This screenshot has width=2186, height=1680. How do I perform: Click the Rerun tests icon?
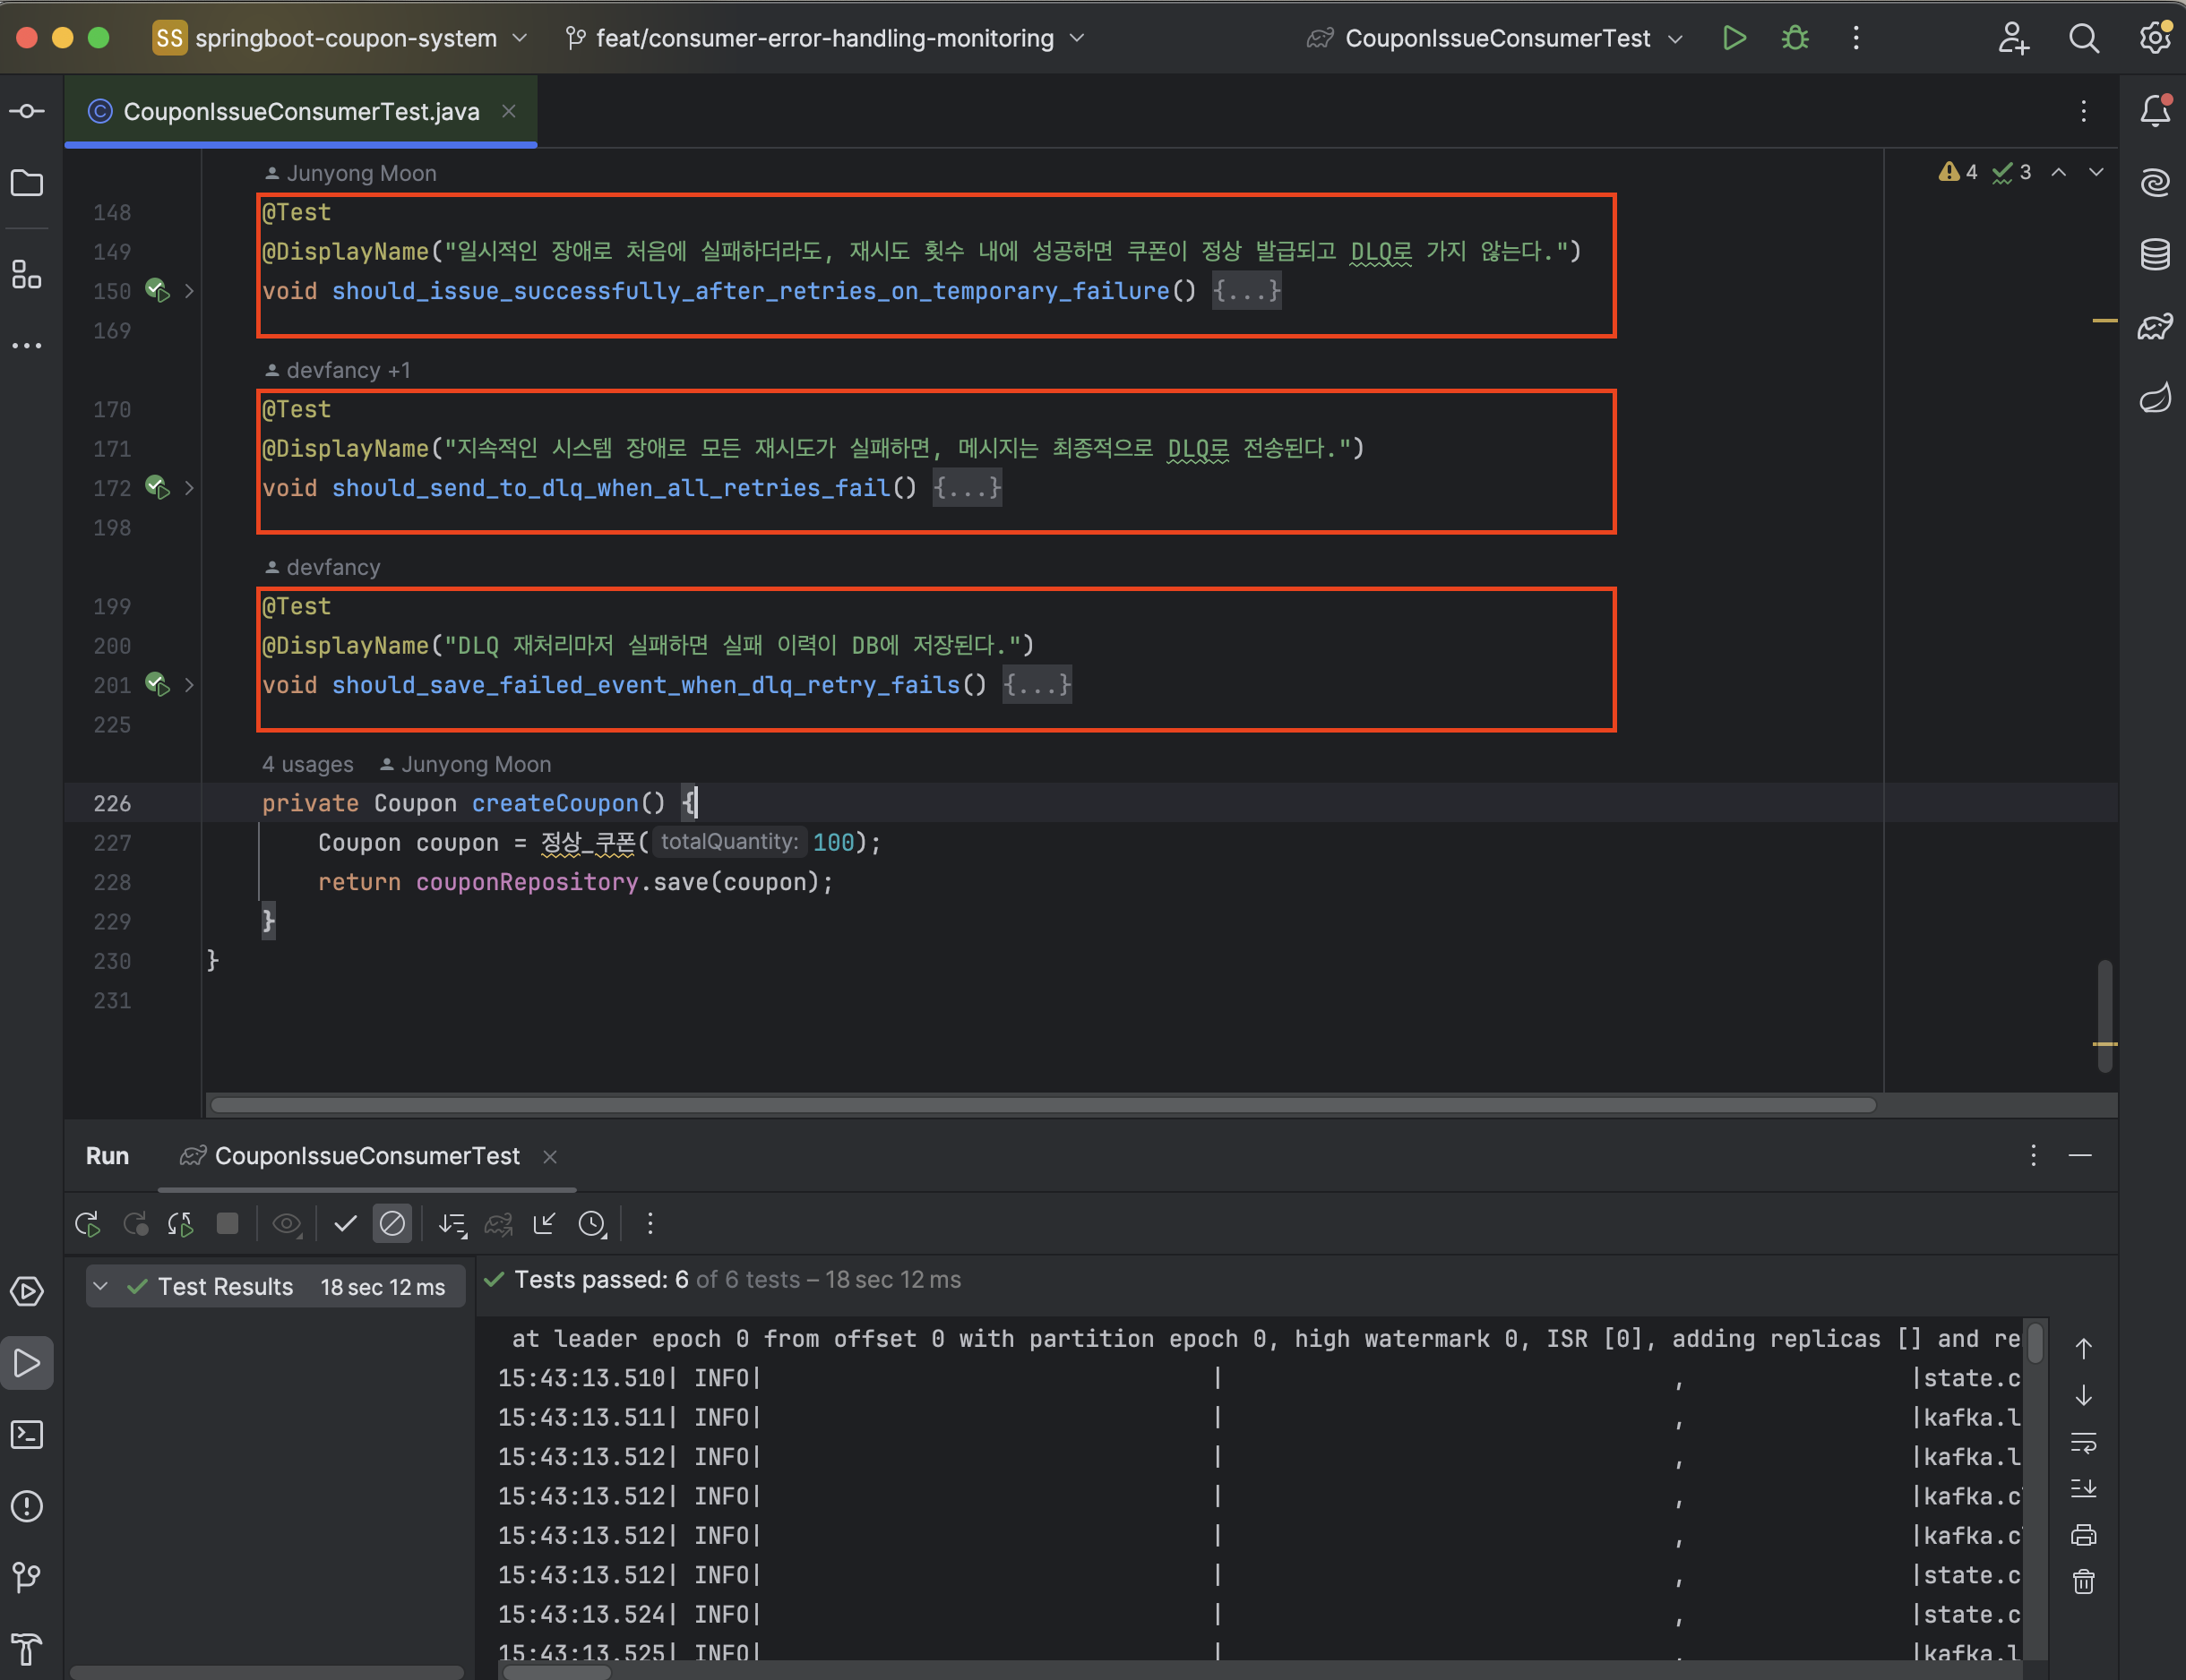(88, 1224)
